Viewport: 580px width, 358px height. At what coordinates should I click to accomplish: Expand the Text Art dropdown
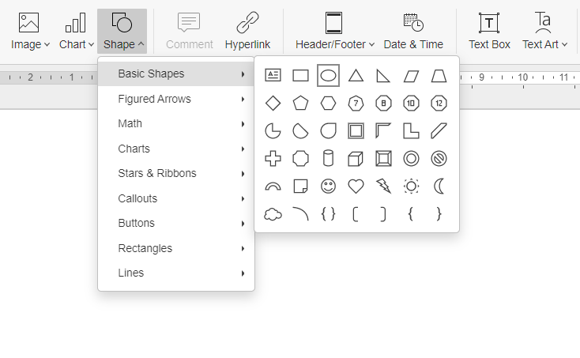pyautogui.click(x=544, y=31)
